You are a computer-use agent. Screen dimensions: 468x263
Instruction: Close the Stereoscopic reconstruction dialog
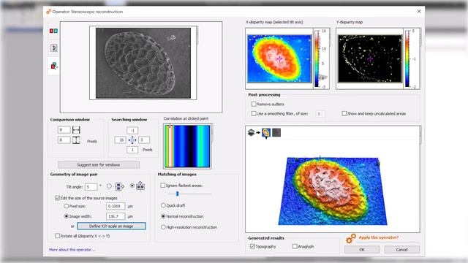coord(419,12)
